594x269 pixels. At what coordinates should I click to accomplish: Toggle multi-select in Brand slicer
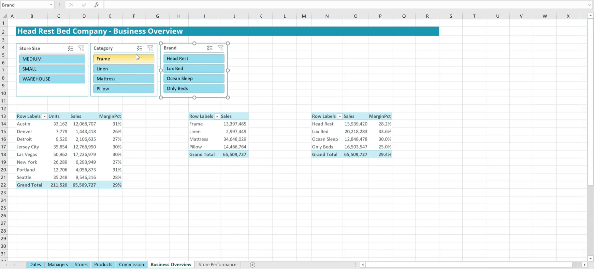coord(209,48)
